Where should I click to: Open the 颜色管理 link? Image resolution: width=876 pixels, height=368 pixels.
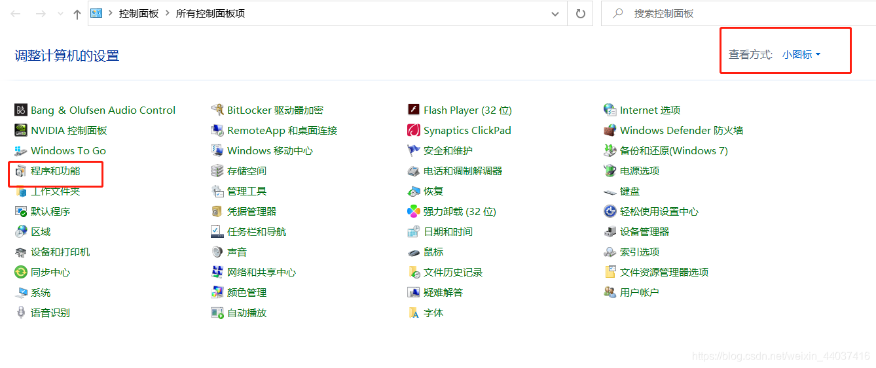click(247, 292)
